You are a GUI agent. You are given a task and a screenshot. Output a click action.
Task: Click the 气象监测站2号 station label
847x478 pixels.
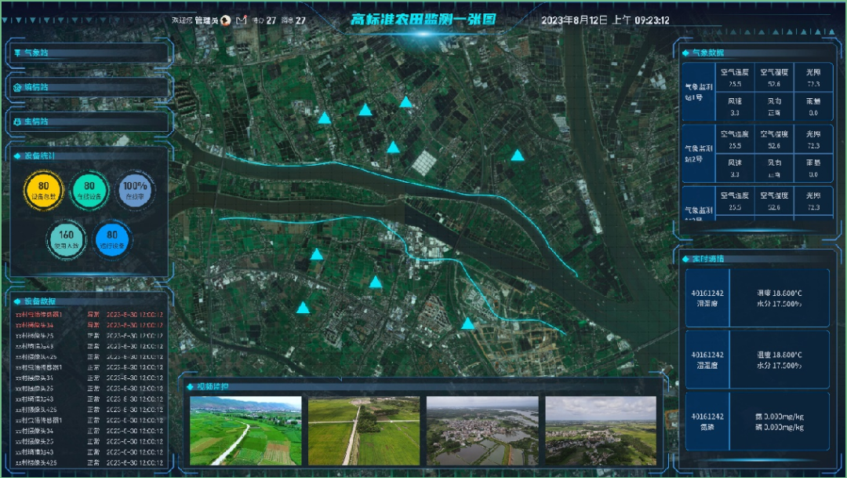pyautogui.click(x=699, y=154)
